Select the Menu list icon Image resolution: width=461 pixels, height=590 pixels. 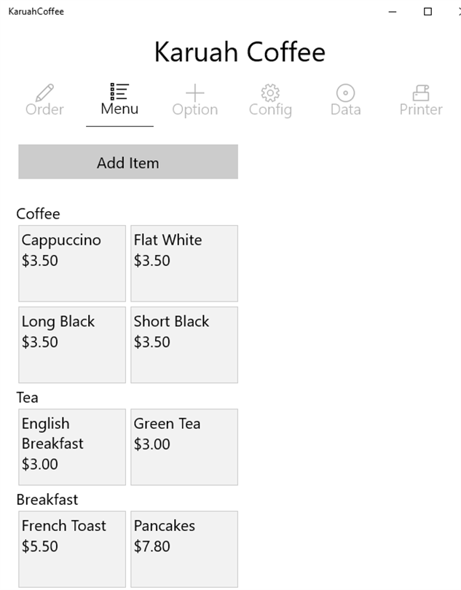point(119,91)
